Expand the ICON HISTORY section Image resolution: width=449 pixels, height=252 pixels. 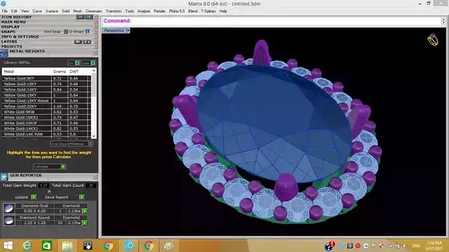(x=17, y=17)
